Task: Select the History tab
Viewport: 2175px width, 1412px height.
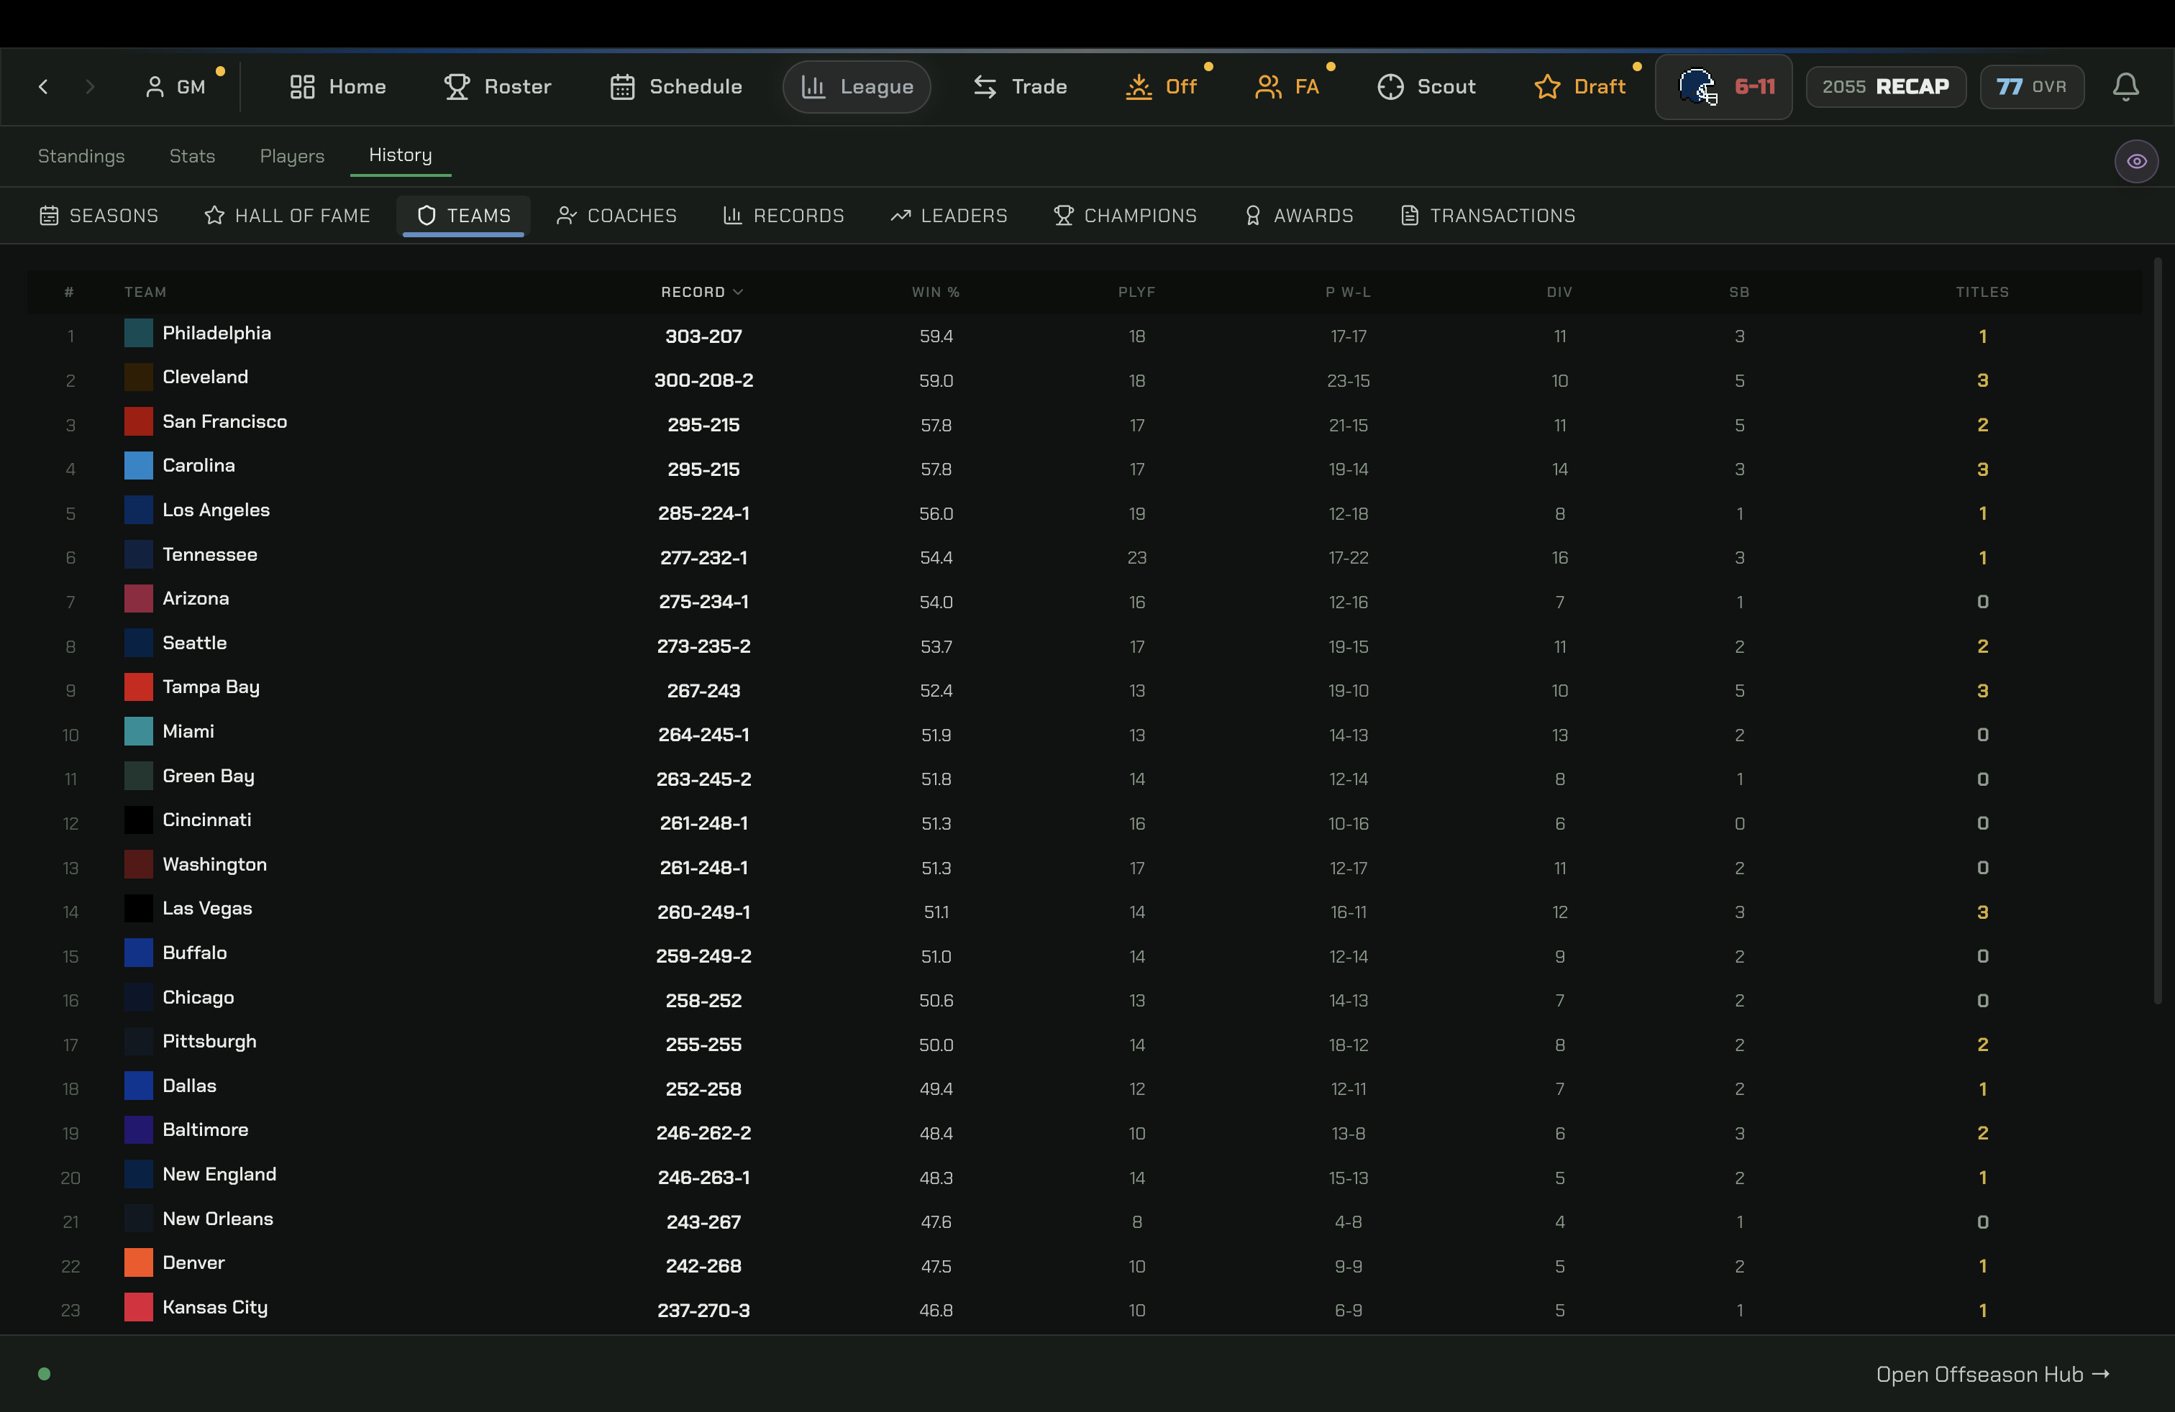Action: (401, 155)
